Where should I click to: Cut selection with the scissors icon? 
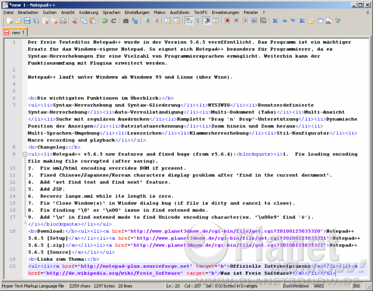75,21
